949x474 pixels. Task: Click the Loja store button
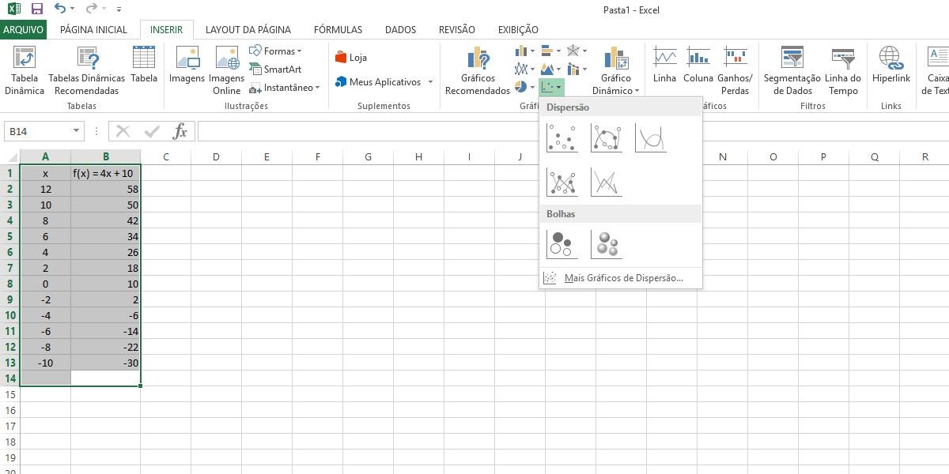point(350,58)
